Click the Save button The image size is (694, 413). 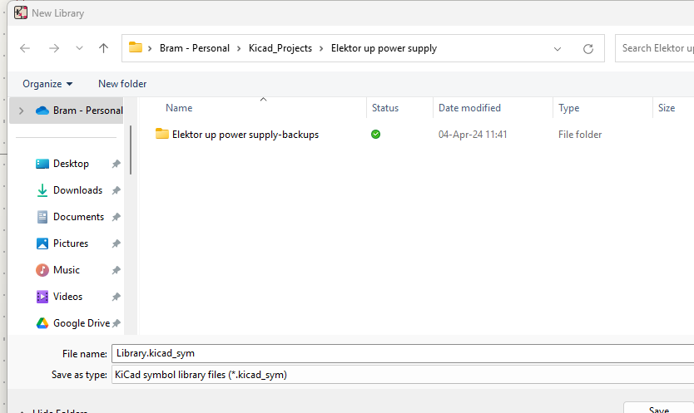coord(658,409)
